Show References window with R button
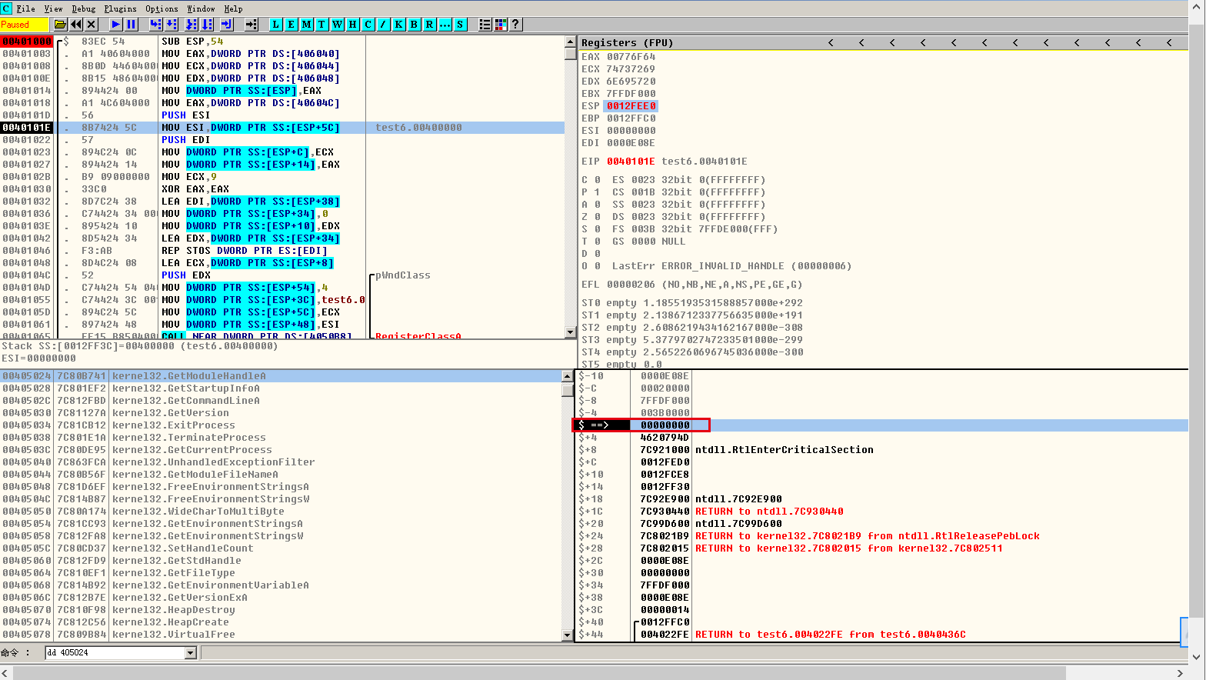Screen dimensions: 1206x680 [x=430, y=25]
